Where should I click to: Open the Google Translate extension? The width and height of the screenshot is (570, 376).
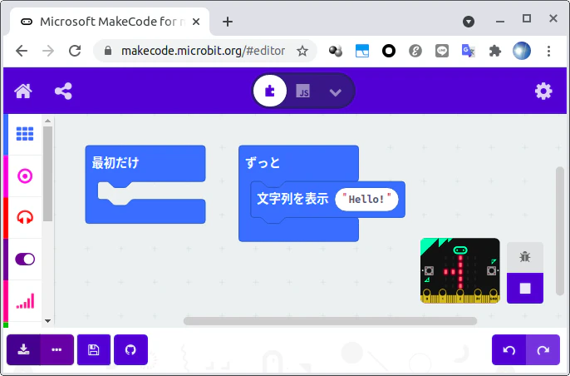coord(469,51)
